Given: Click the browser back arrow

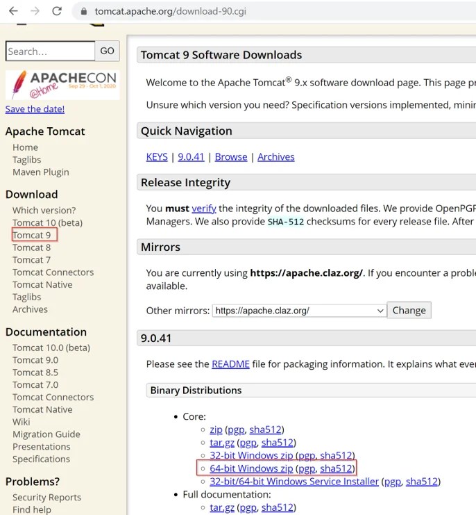Looking at the screenshot, I should [13, 11].
